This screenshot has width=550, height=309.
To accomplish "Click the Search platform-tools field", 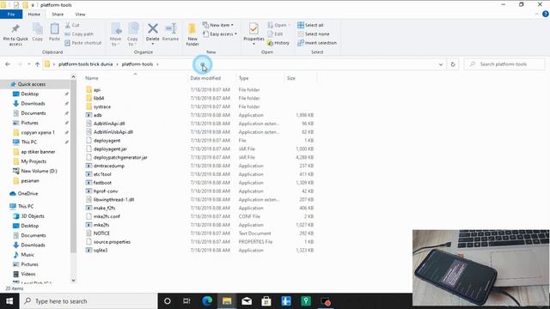I will [504, 64].
